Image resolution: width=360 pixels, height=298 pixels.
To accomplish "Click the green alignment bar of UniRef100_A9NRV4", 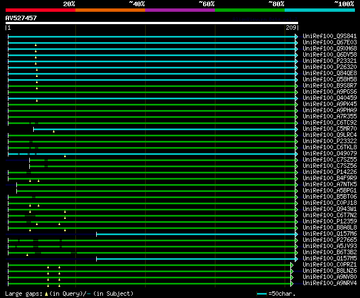I will click(151, 284).
